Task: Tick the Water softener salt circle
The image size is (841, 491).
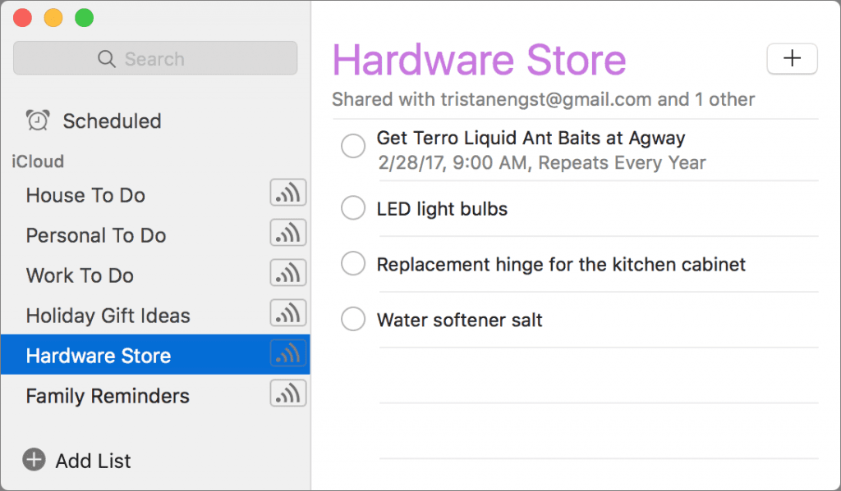Action: 353,319
